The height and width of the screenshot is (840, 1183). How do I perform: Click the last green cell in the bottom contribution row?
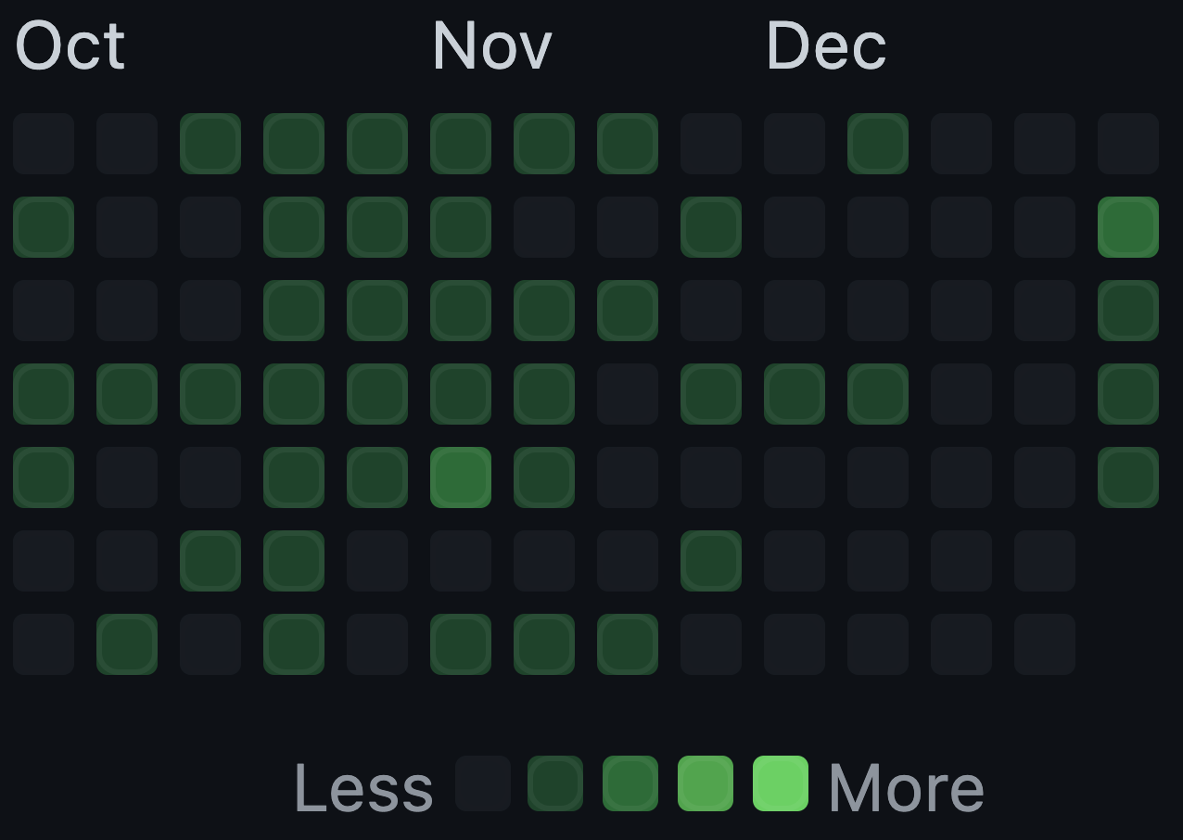pyautogui.click(x=628, y=644)
